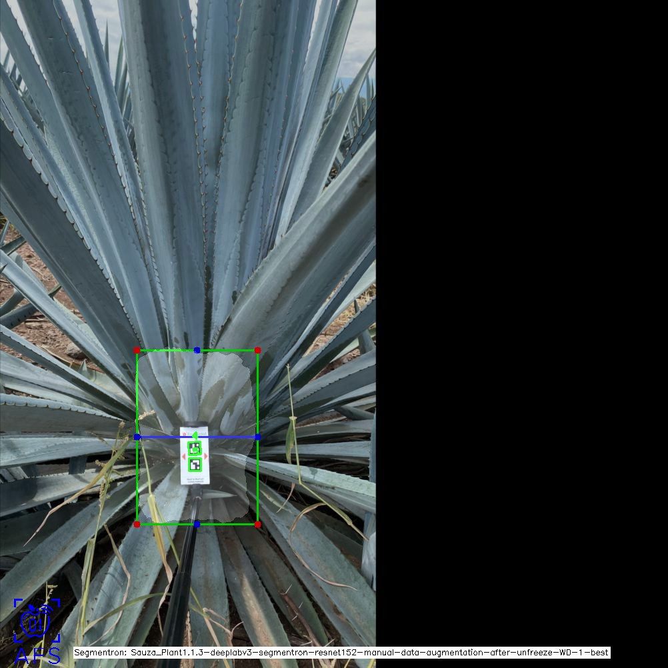The width and height of the screenshot is (668, 668).
Task: Select the bottom-right red corner point
Action: [x=257, y=524]
